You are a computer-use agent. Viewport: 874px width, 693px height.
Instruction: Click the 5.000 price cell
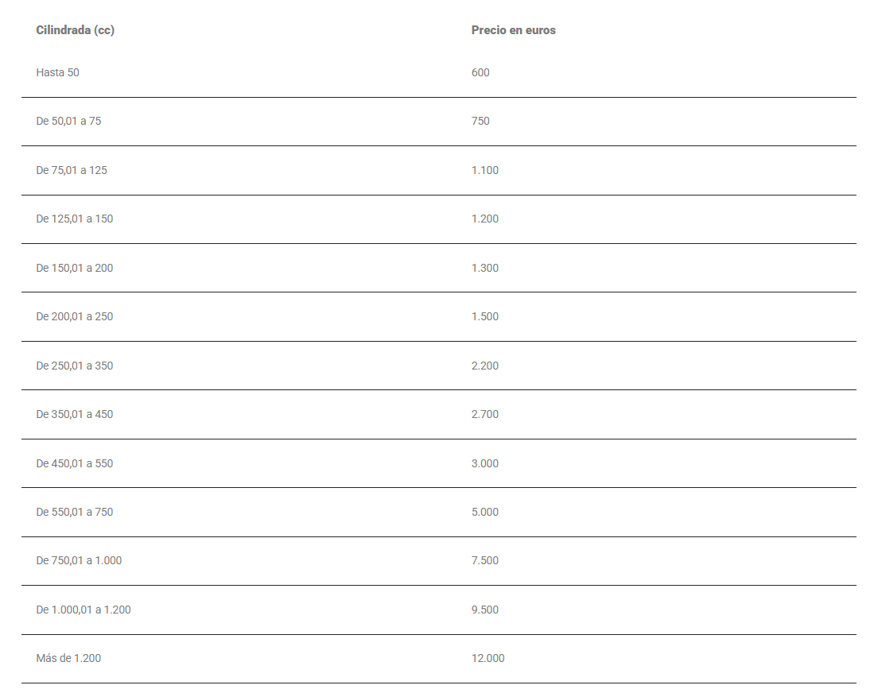485,512
